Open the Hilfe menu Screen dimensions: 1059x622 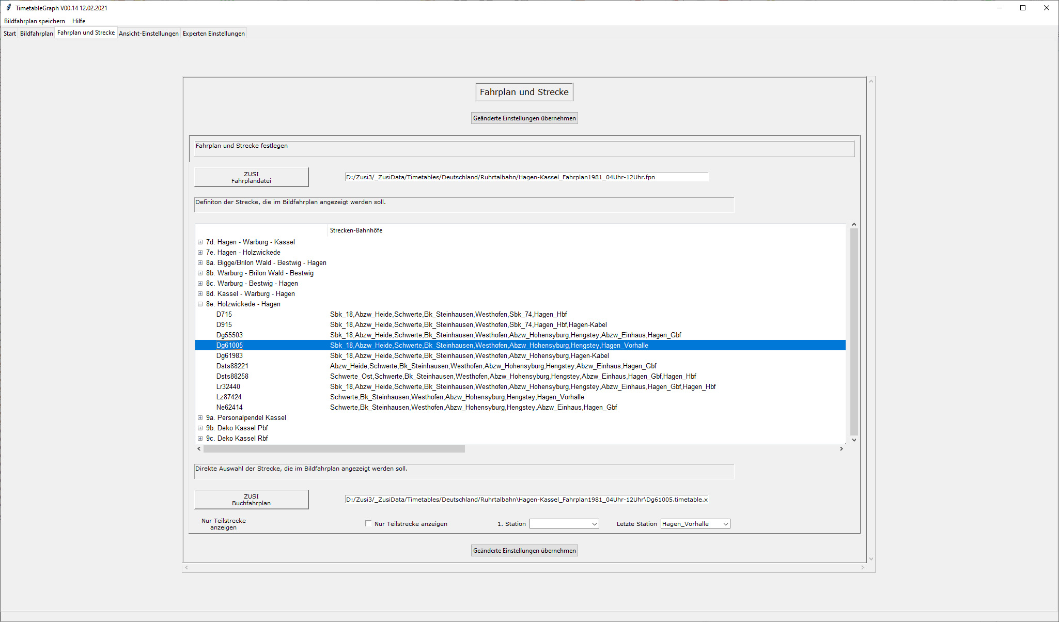[79, 21]
